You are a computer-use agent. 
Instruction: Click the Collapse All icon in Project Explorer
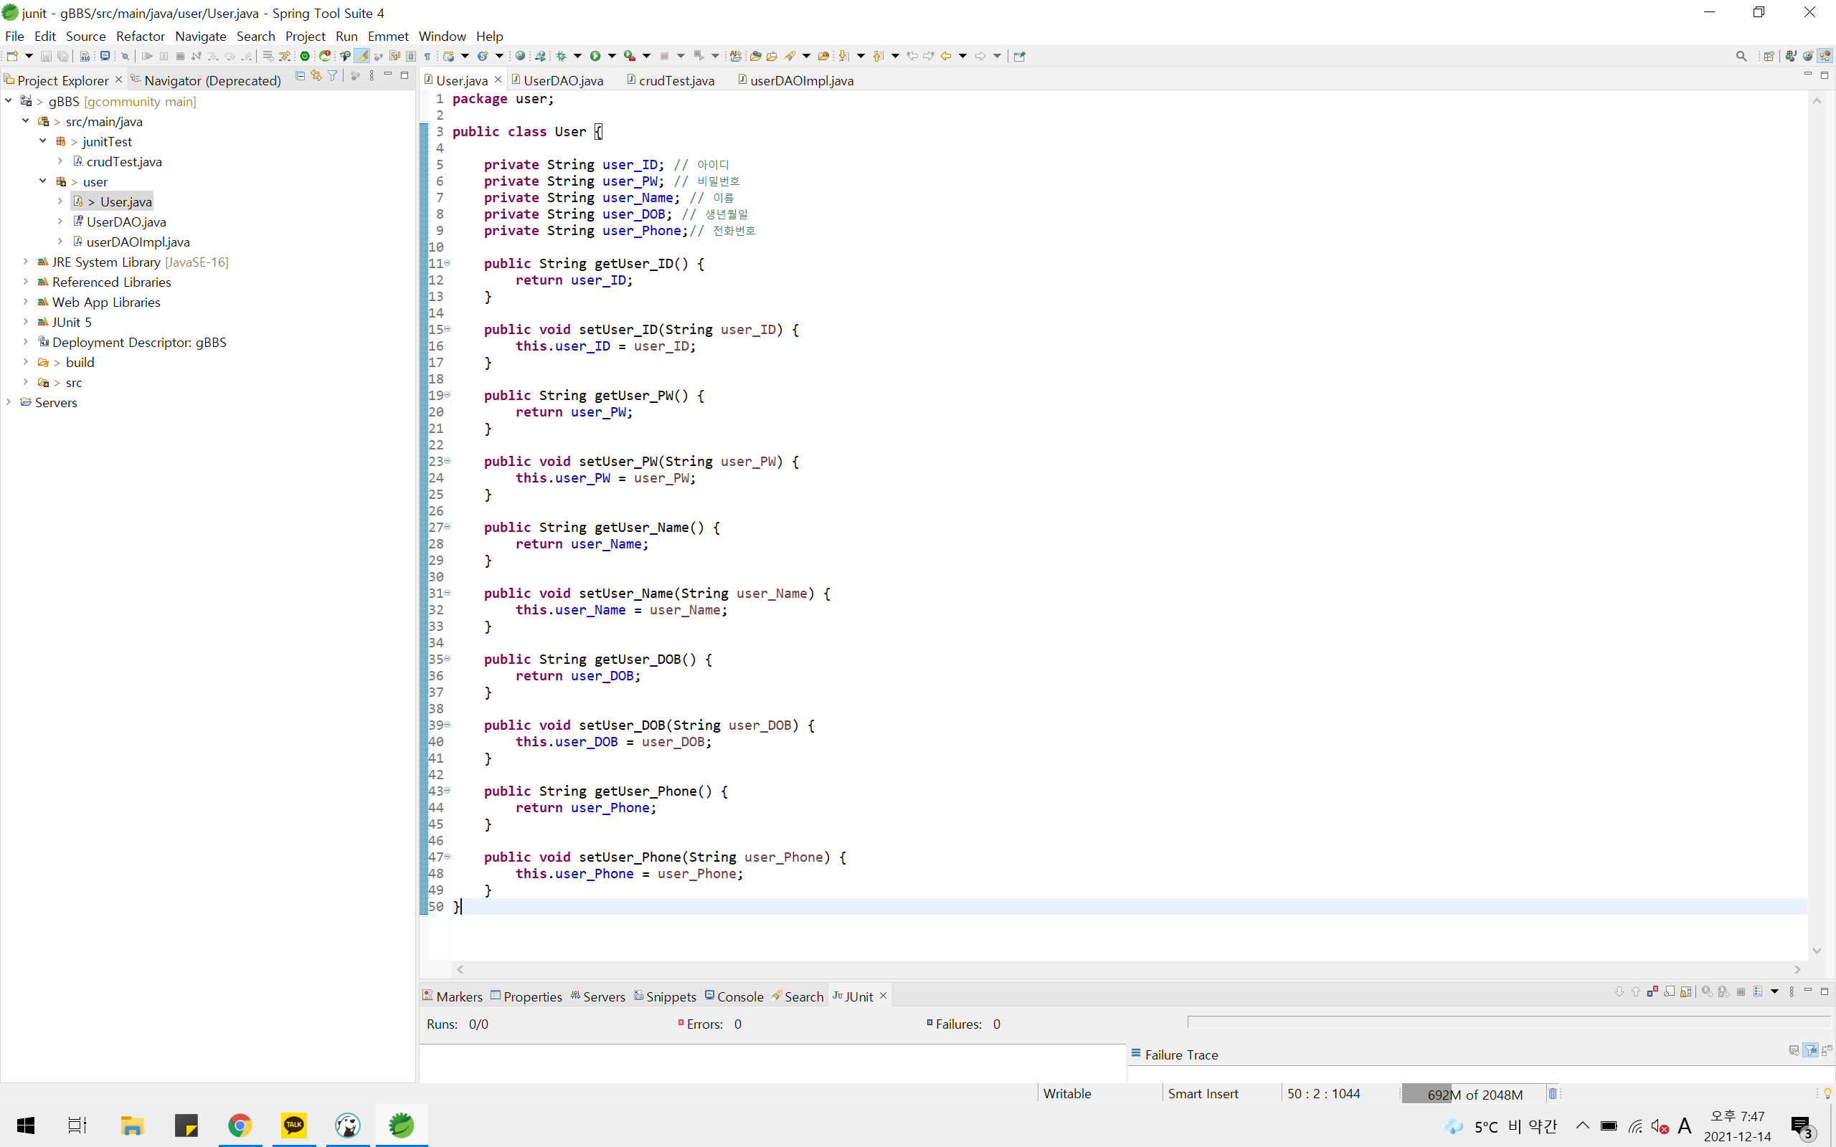pos(301,76)
